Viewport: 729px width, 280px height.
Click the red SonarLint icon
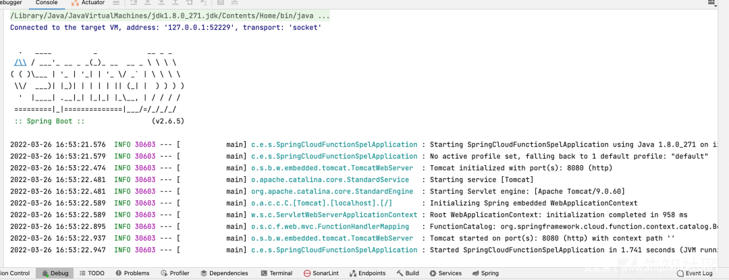coord(307,273)
